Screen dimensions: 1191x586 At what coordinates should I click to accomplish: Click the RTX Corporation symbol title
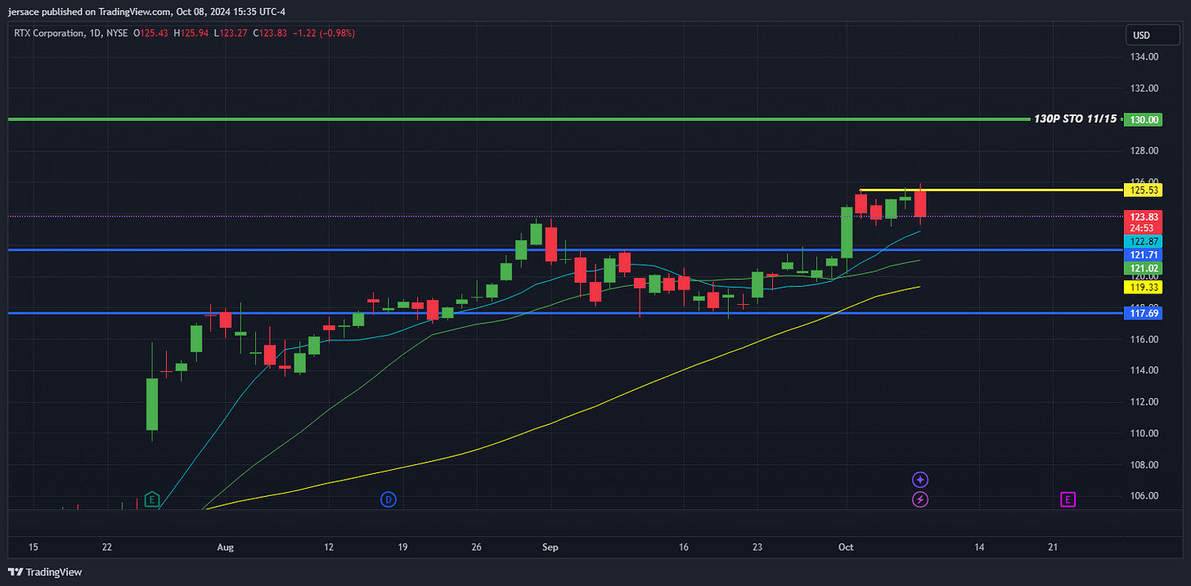coord(48,33)
